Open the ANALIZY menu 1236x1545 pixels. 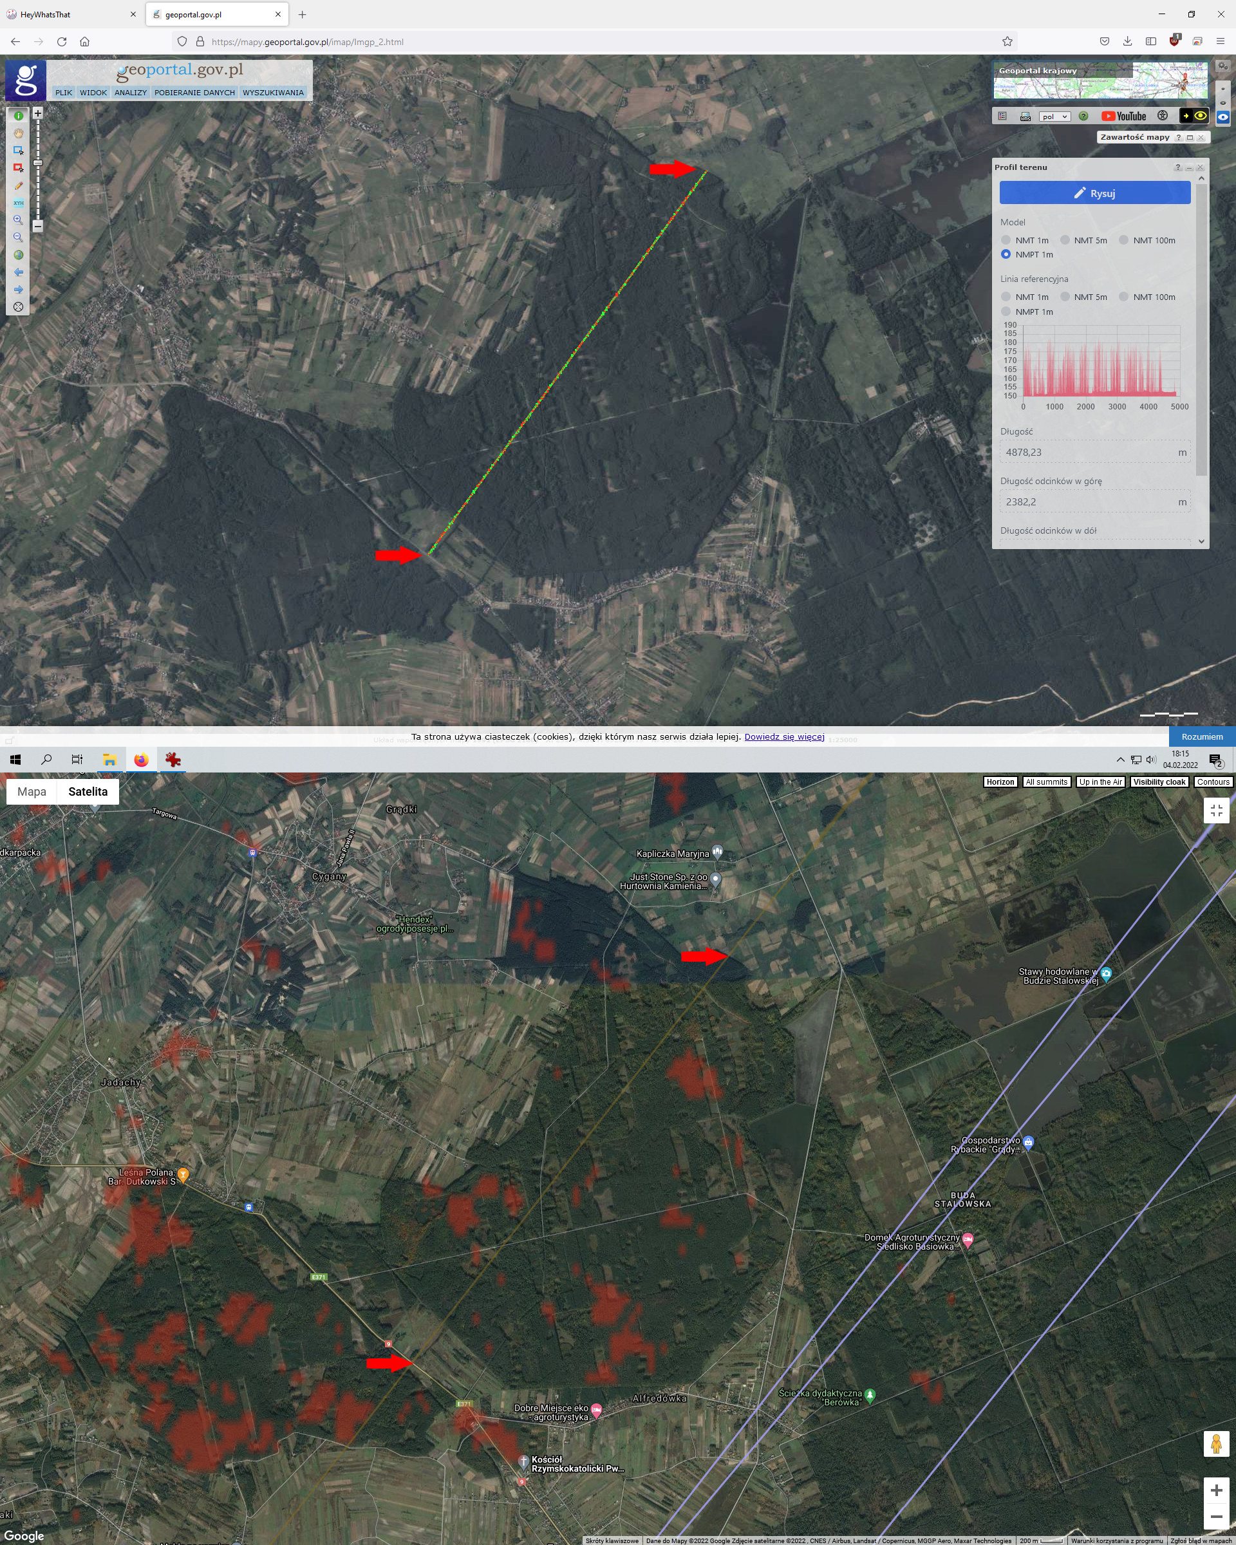(131, 93)
